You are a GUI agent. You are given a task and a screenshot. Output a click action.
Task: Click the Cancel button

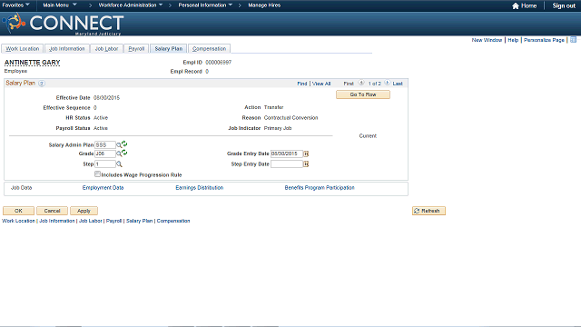pos(52,211)
